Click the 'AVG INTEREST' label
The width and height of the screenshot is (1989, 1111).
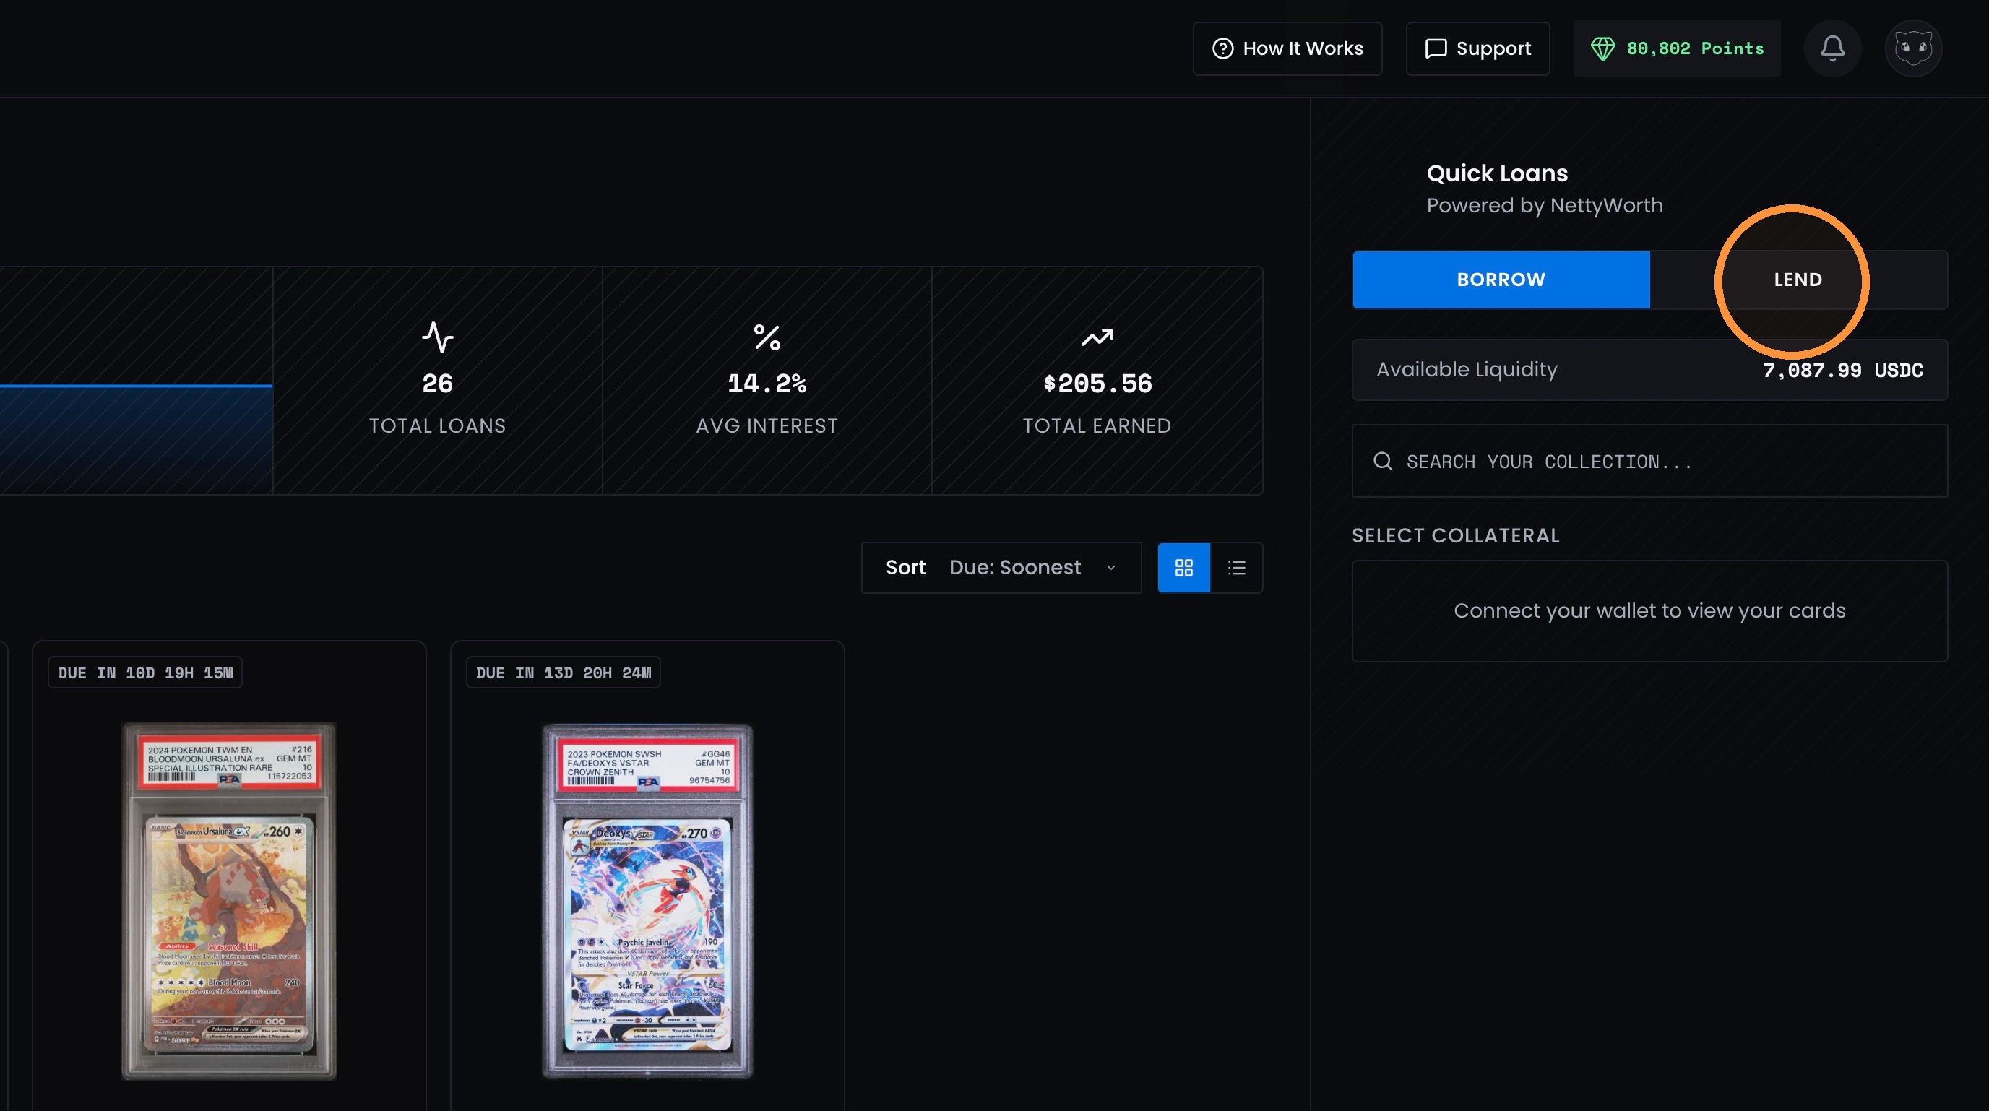pyautogui.click(x=767, y=426)
